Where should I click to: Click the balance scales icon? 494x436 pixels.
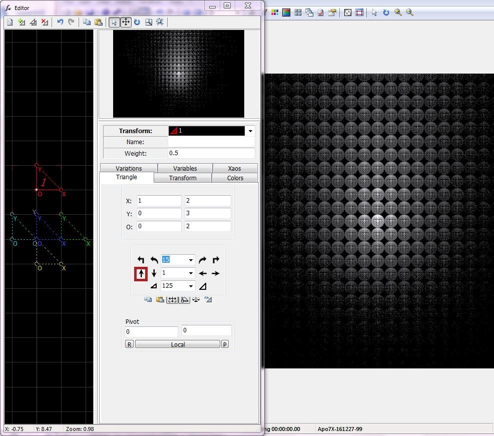196,299
